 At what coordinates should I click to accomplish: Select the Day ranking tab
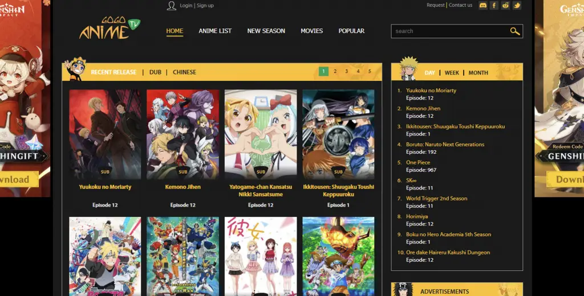point(429,73)
